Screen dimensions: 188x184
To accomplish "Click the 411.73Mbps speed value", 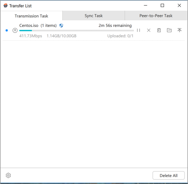I will pyautogui.click(x=31, y=36).
